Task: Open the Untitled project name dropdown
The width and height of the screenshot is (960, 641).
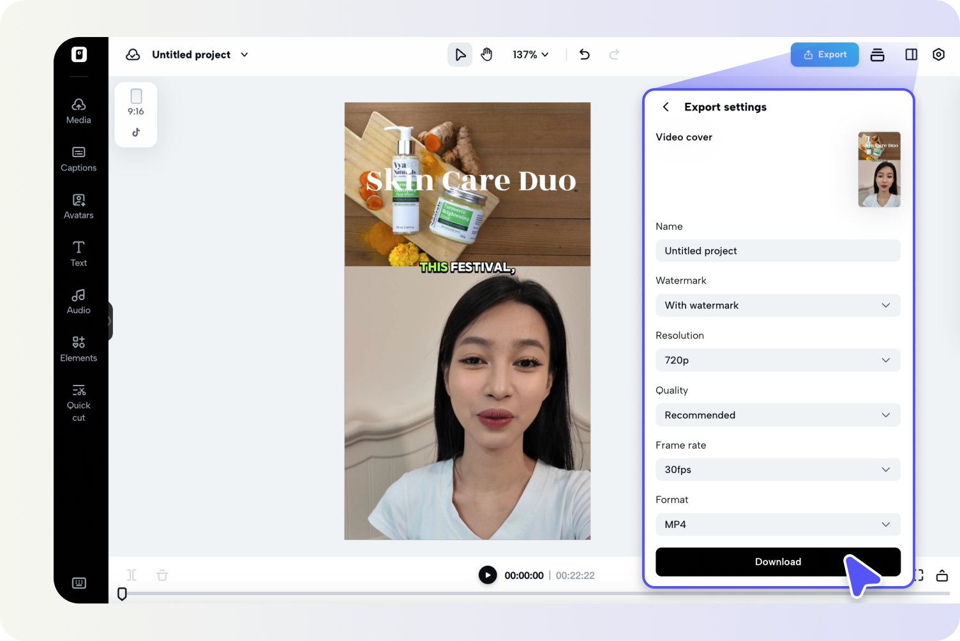Action: click(200, 55)
